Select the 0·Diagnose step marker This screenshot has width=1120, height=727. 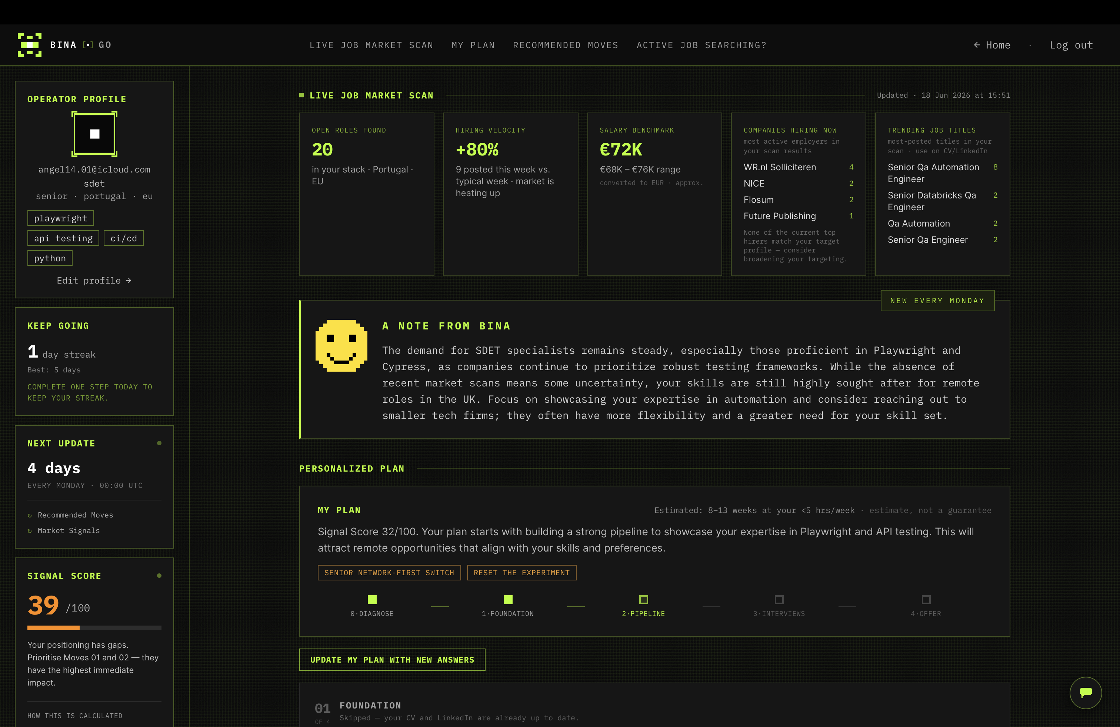click(372, 600)
